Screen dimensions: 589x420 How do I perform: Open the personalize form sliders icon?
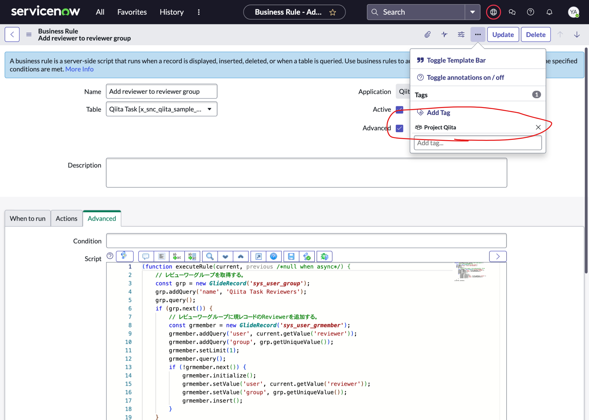tap(461, 34)
